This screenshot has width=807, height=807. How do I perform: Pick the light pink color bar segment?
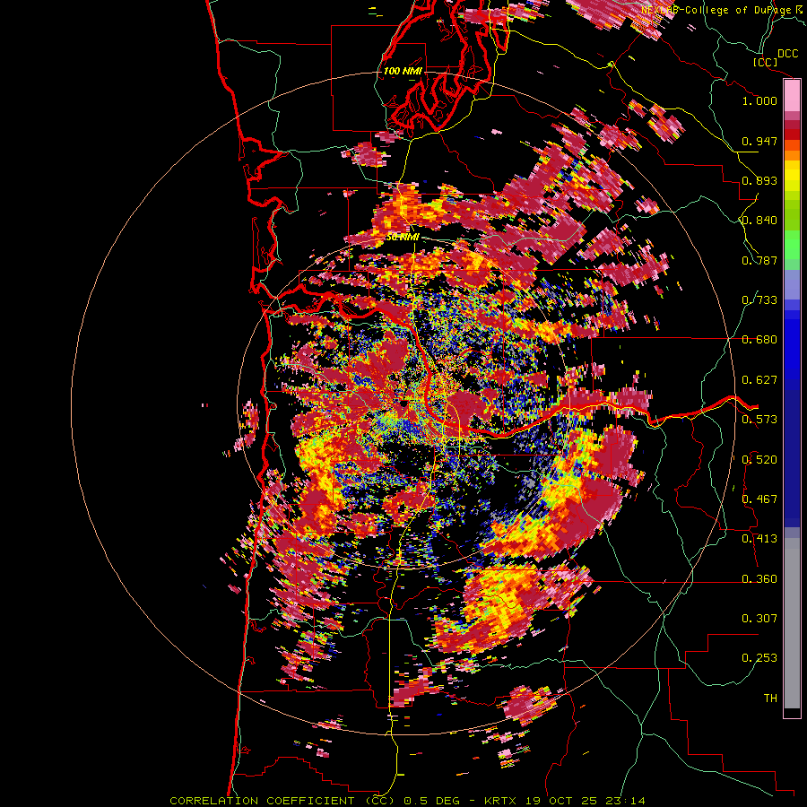[x=792, y=96]
